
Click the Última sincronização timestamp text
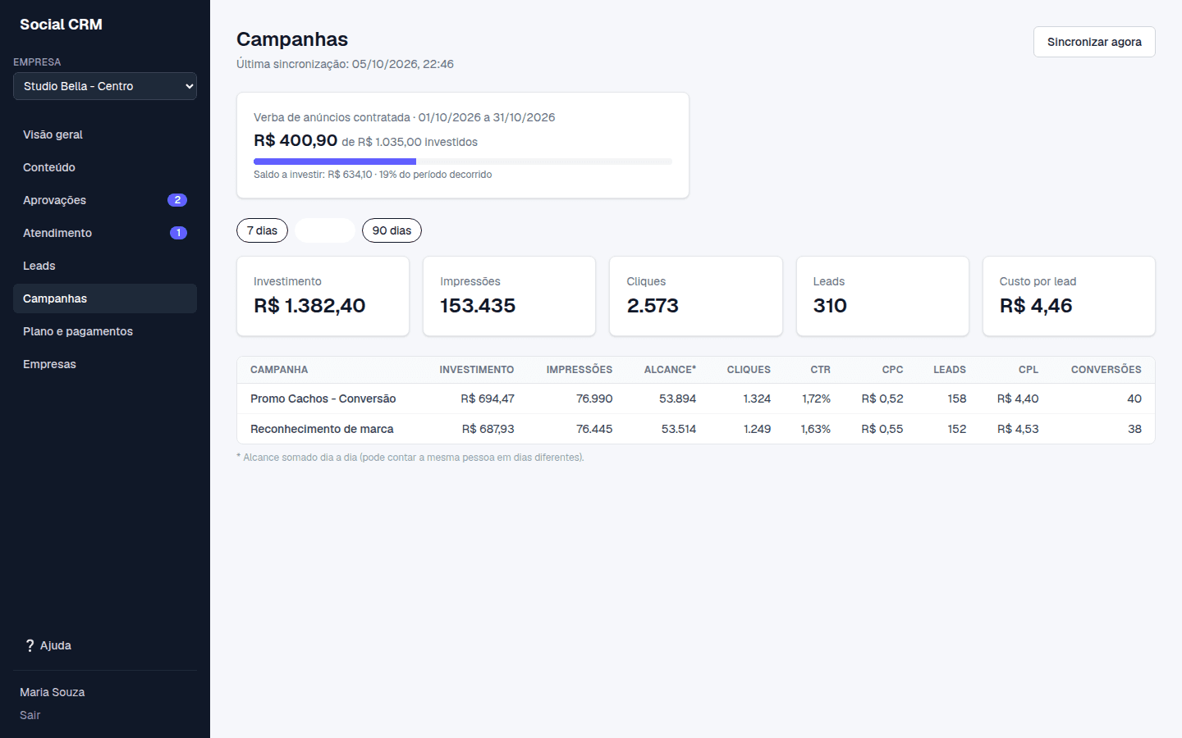pos(345,64)
